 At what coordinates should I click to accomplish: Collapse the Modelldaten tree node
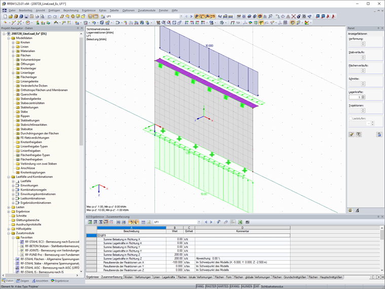pyautogui.click(x=9, y=38)
